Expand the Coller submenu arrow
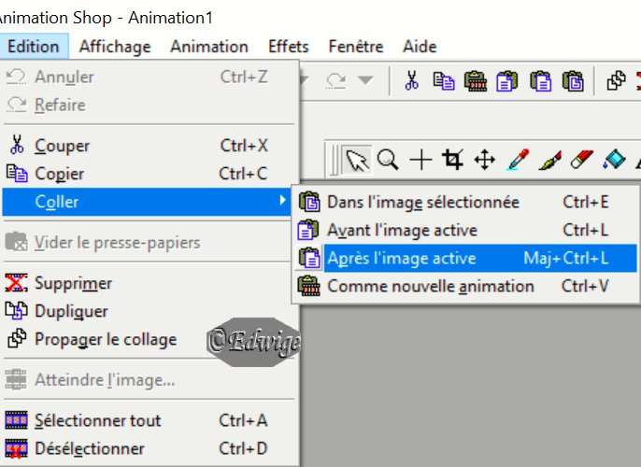 pyautogui.click(x=282, y=200)
